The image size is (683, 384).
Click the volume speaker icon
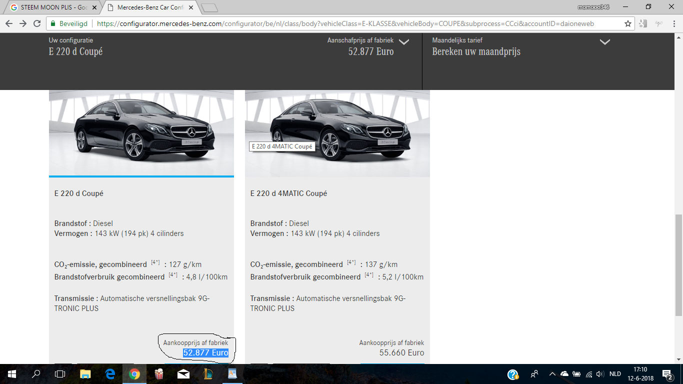600,374
